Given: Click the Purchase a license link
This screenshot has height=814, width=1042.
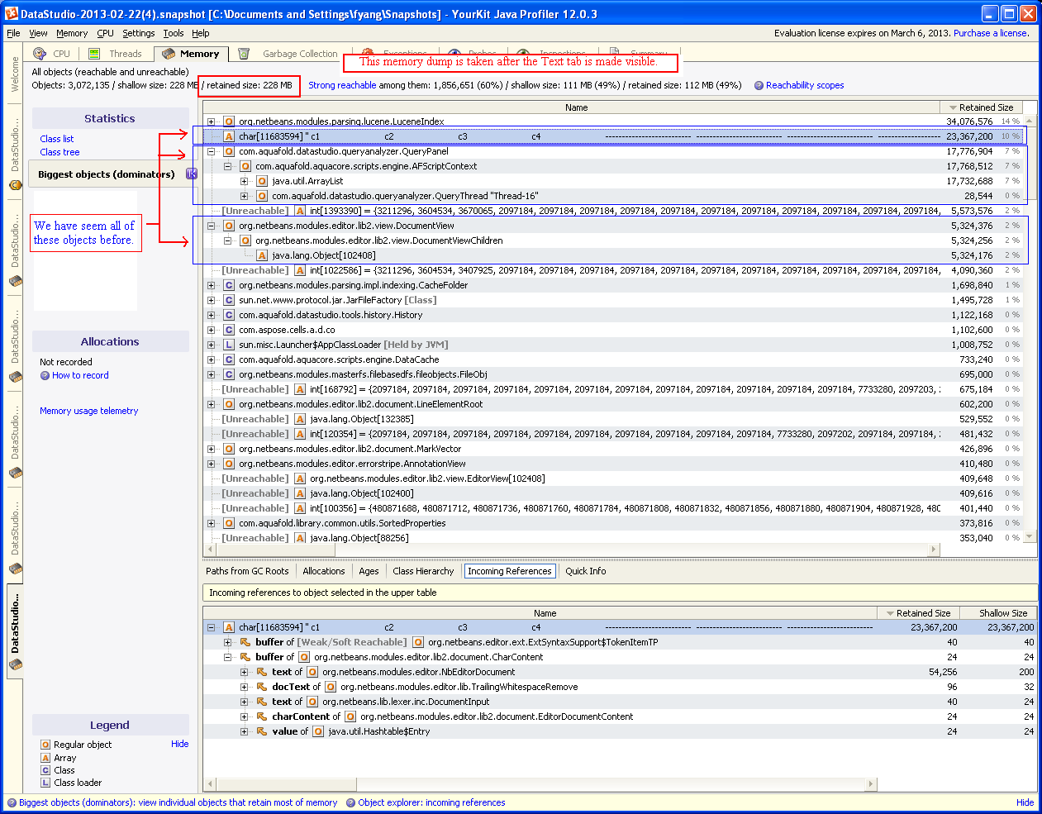Looking at the screenshot, I should [x=992, y=33].
